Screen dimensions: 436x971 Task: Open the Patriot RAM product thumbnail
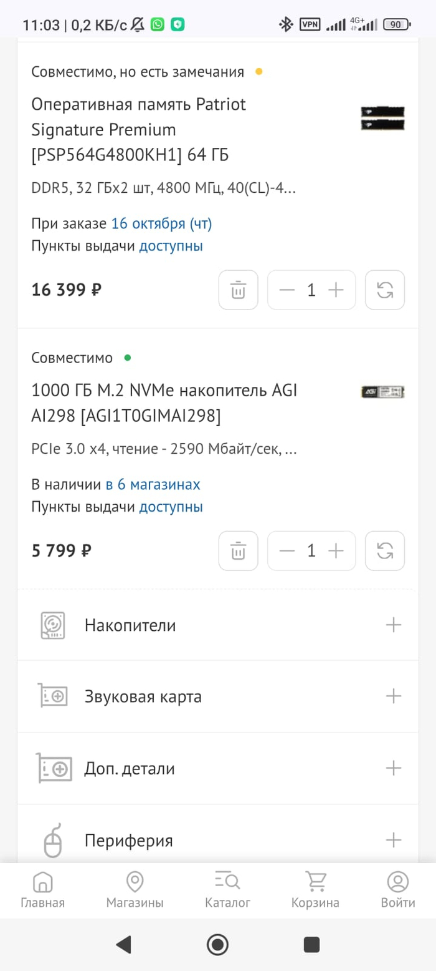(x=382, y=118)
